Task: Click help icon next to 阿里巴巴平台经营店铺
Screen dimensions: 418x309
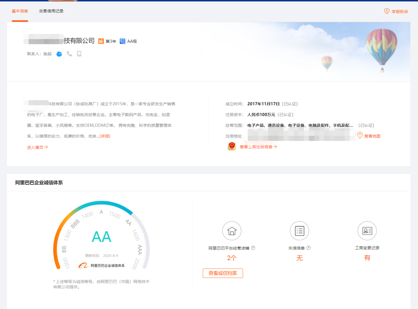Action: pyautogui.click(x=253, y=248)
